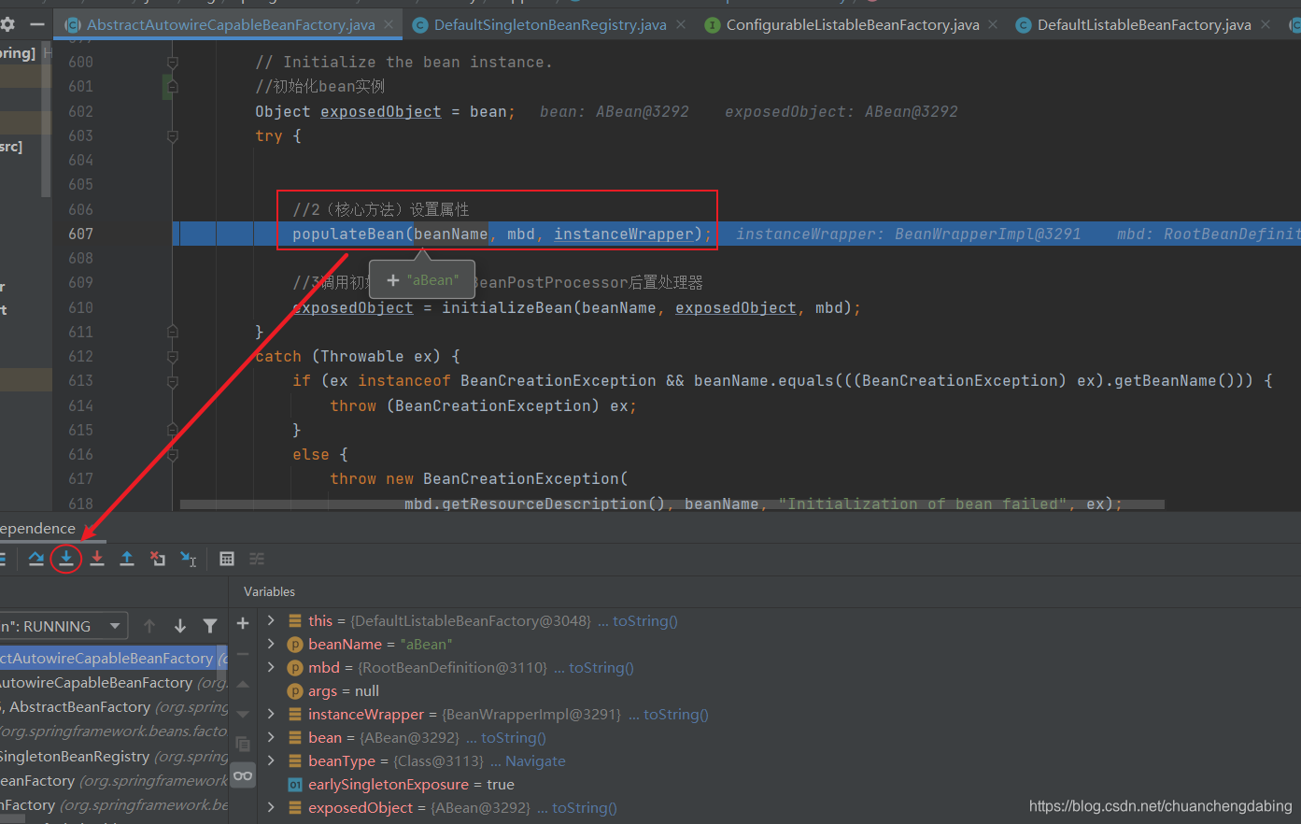1301x824 pixels.
Task: Click the Run to Cursor icon
Action: pos(189,559)
